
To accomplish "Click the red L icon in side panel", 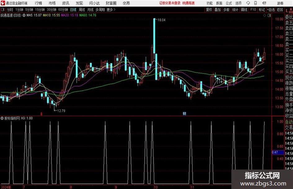I will point(287,11).
